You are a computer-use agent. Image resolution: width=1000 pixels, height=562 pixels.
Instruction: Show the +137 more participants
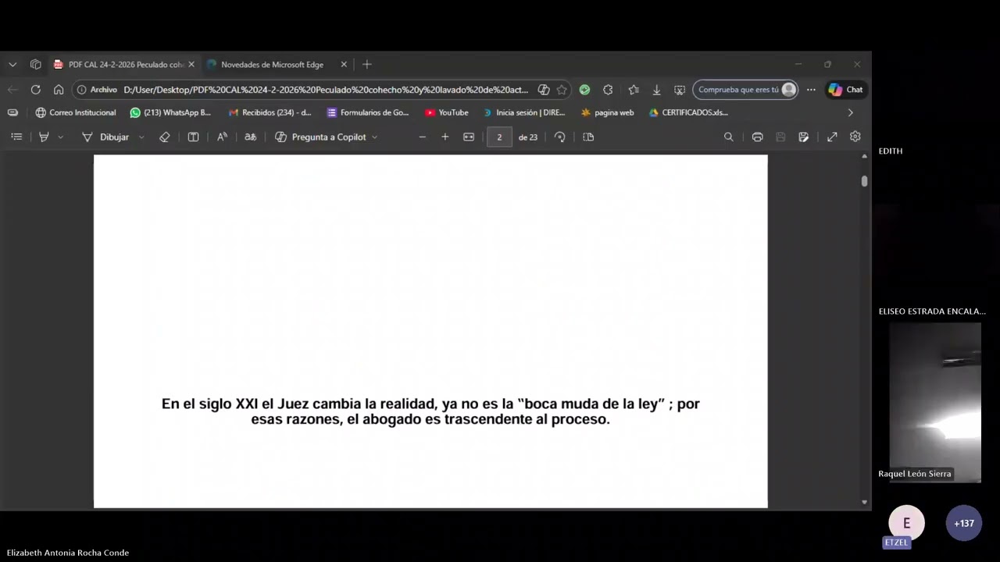click(x=964, y=523)
